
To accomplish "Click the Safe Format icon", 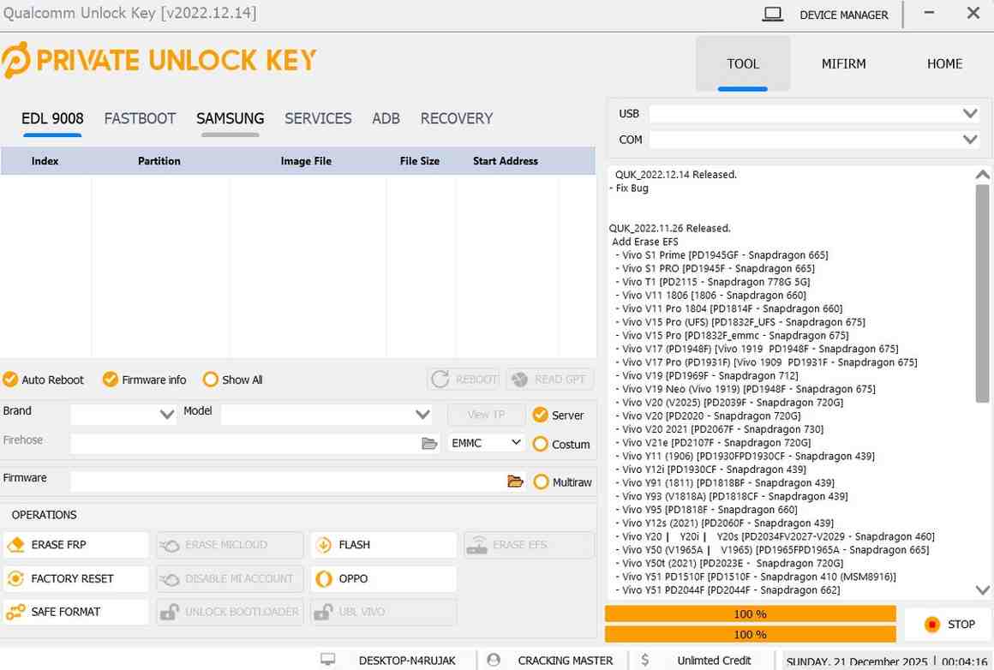I will [15, 612].
